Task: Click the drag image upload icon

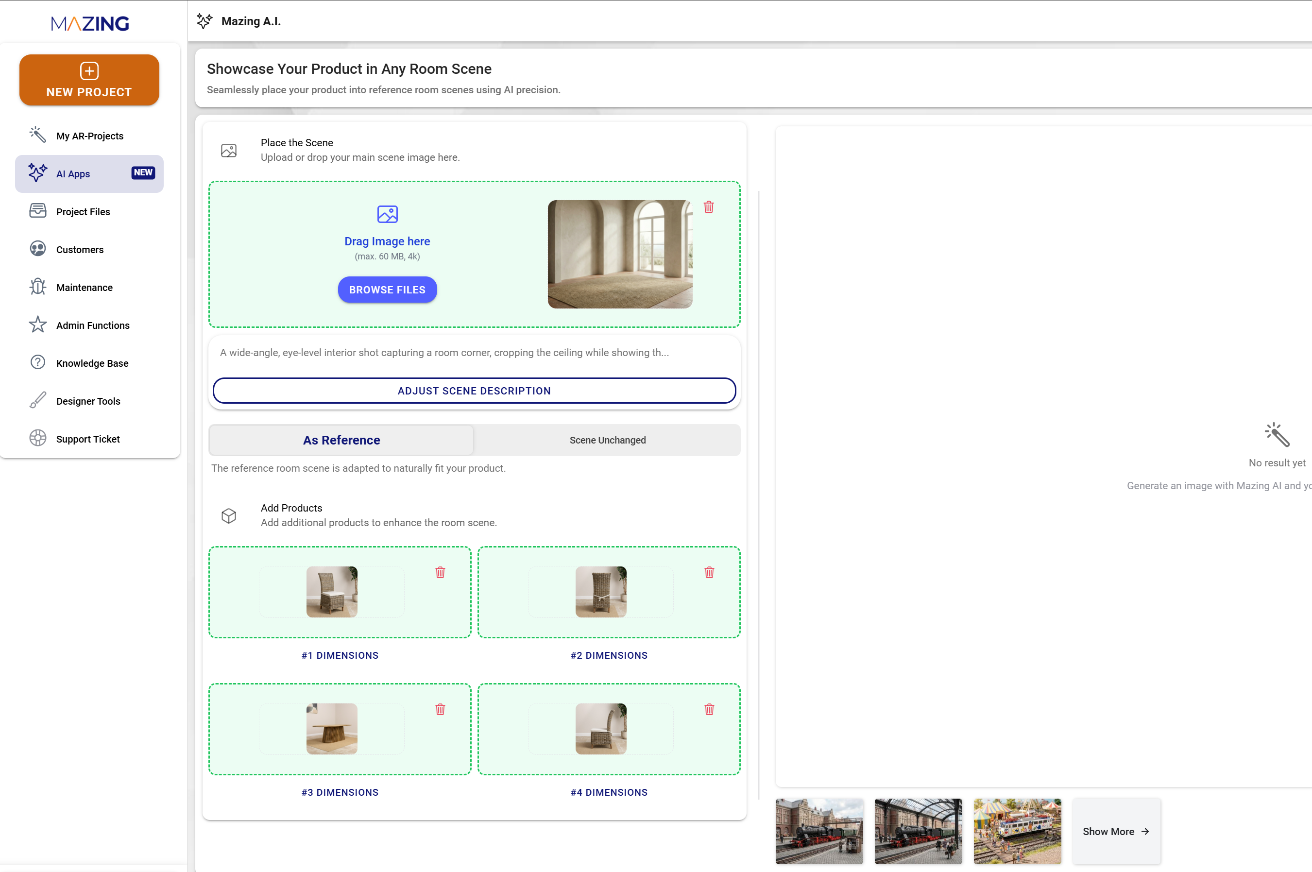Action: tap(387, 214)
